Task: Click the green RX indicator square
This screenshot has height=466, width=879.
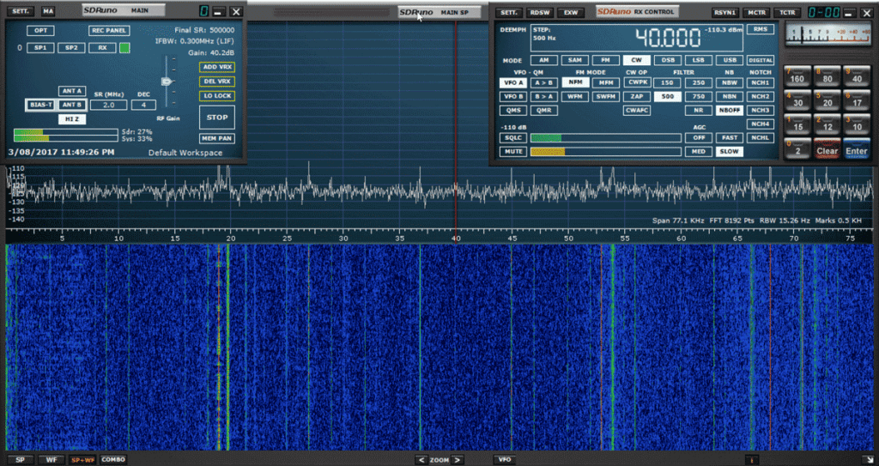Action: tap(124, 48)
